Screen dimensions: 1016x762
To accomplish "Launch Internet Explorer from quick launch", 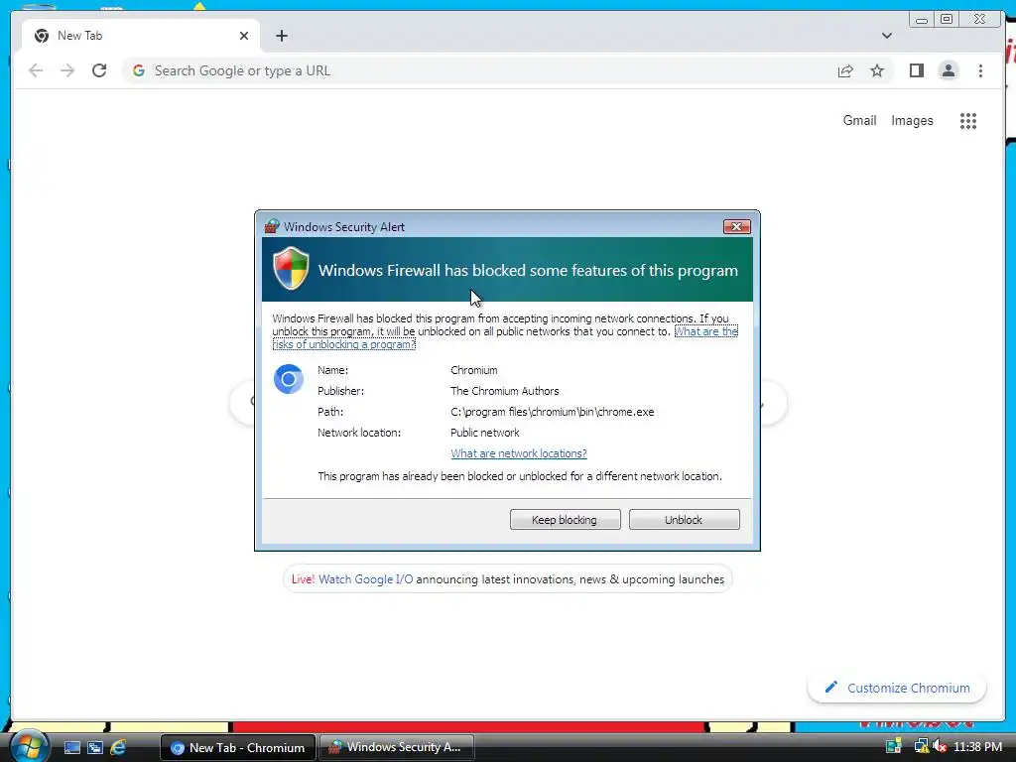I will tap(118, 747).
